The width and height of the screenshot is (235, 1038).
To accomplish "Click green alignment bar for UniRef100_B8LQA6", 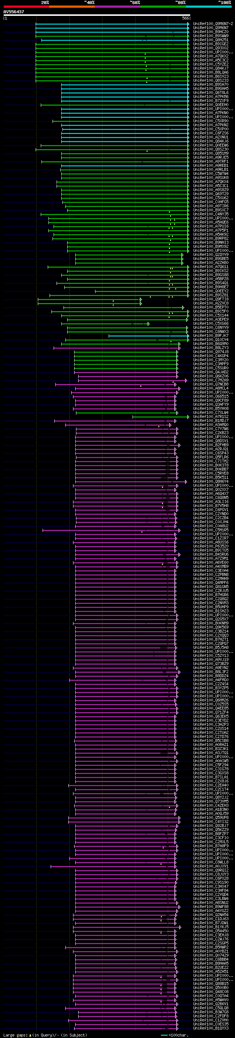I will 112,72.
